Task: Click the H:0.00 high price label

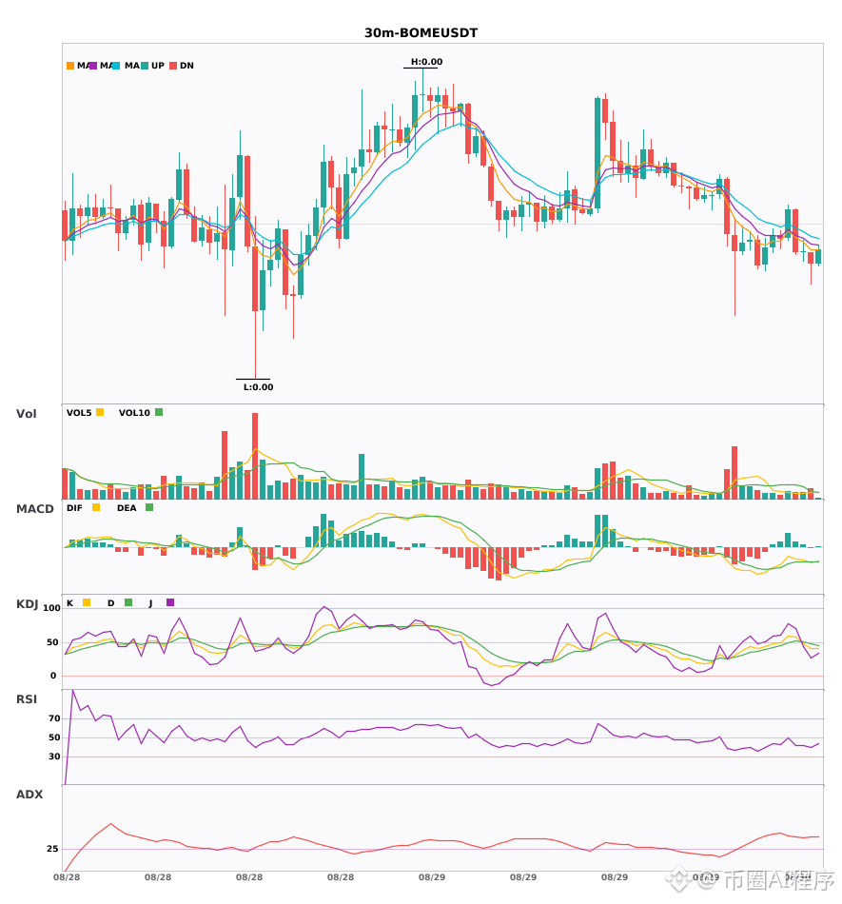Action: point(426,62)
